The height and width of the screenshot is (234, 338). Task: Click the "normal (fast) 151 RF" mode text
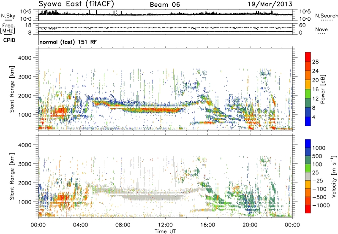click(68, 42)
